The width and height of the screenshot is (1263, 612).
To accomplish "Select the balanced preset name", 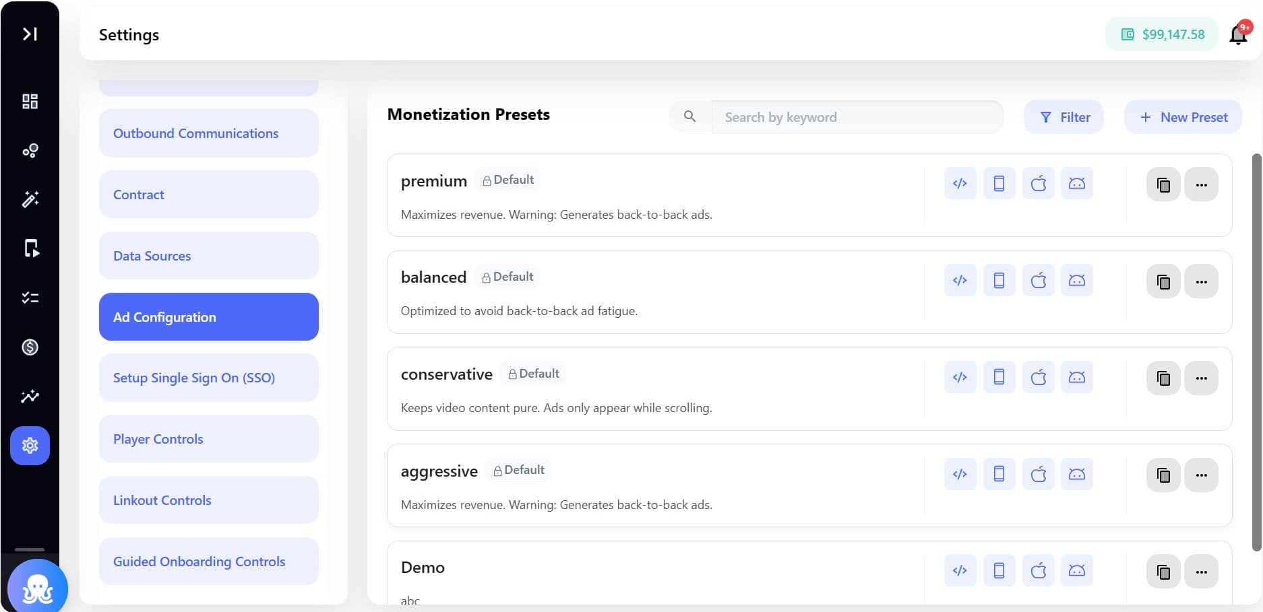I will pyautogui.click(x=433, y=277).
